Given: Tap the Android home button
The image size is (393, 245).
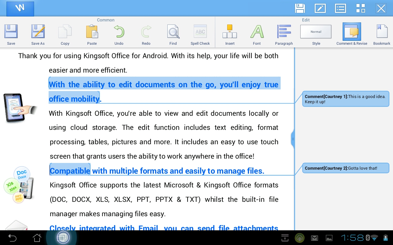Looking at the screenshot, I should [37, 238].
